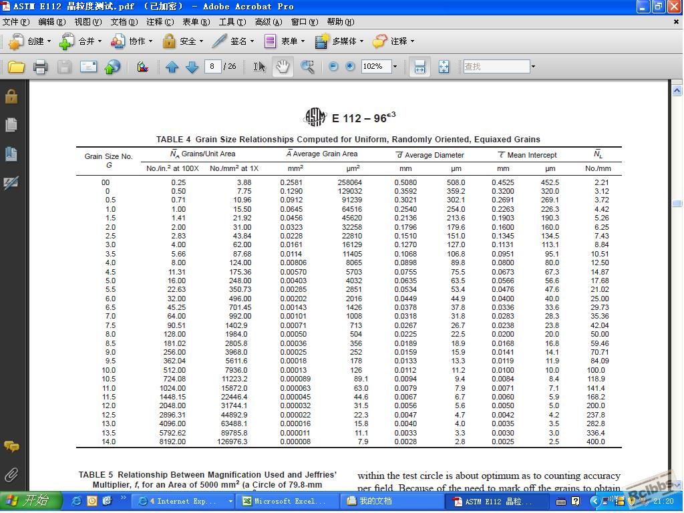The height and width of the screenshot is (513, 684).
Task: Open the 帮助(H) menu
Action: click(x=340, y=22)
